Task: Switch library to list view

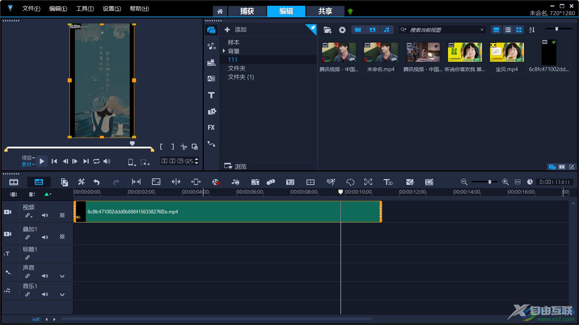Action: click(x=508, y=30)
